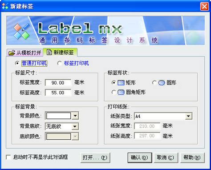Switch to the 新建标签 tab
The height and width of the screenshot is (170, 211).
point(60,53)
